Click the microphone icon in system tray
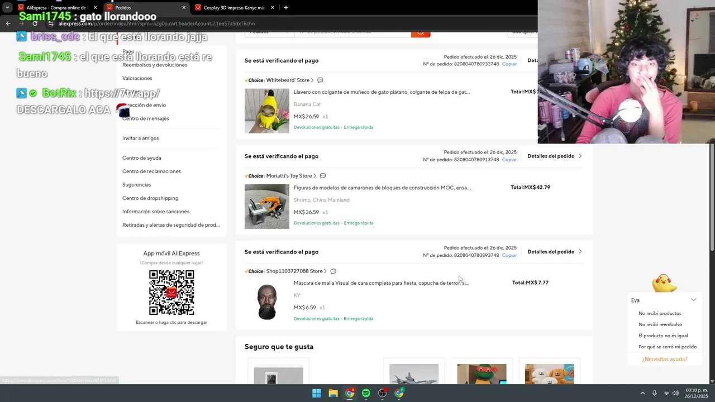715x402 pixels. pyautogui.click(x=655, y=393)
